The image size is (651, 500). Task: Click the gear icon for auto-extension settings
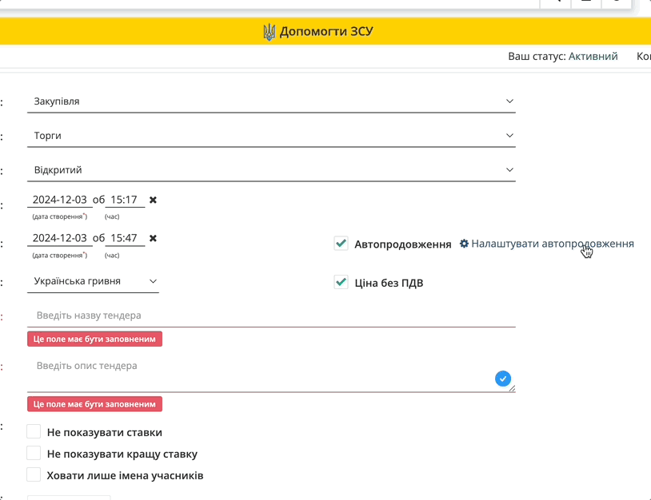[464, 244]
